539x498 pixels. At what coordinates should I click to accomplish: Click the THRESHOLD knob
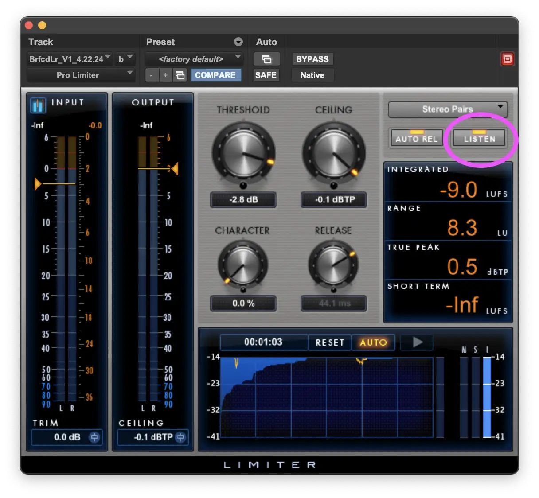pyautogui.click(x=243, y=153)
